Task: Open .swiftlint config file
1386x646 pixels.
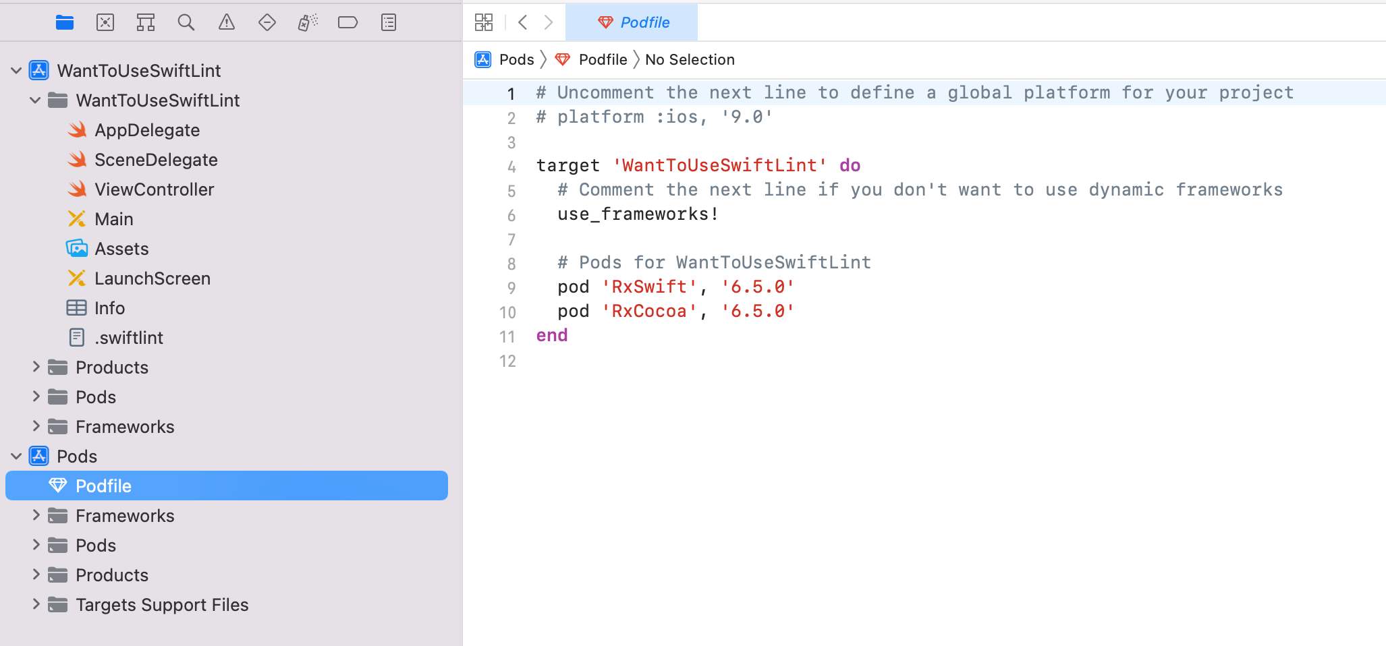Action: tap(128, 338)
